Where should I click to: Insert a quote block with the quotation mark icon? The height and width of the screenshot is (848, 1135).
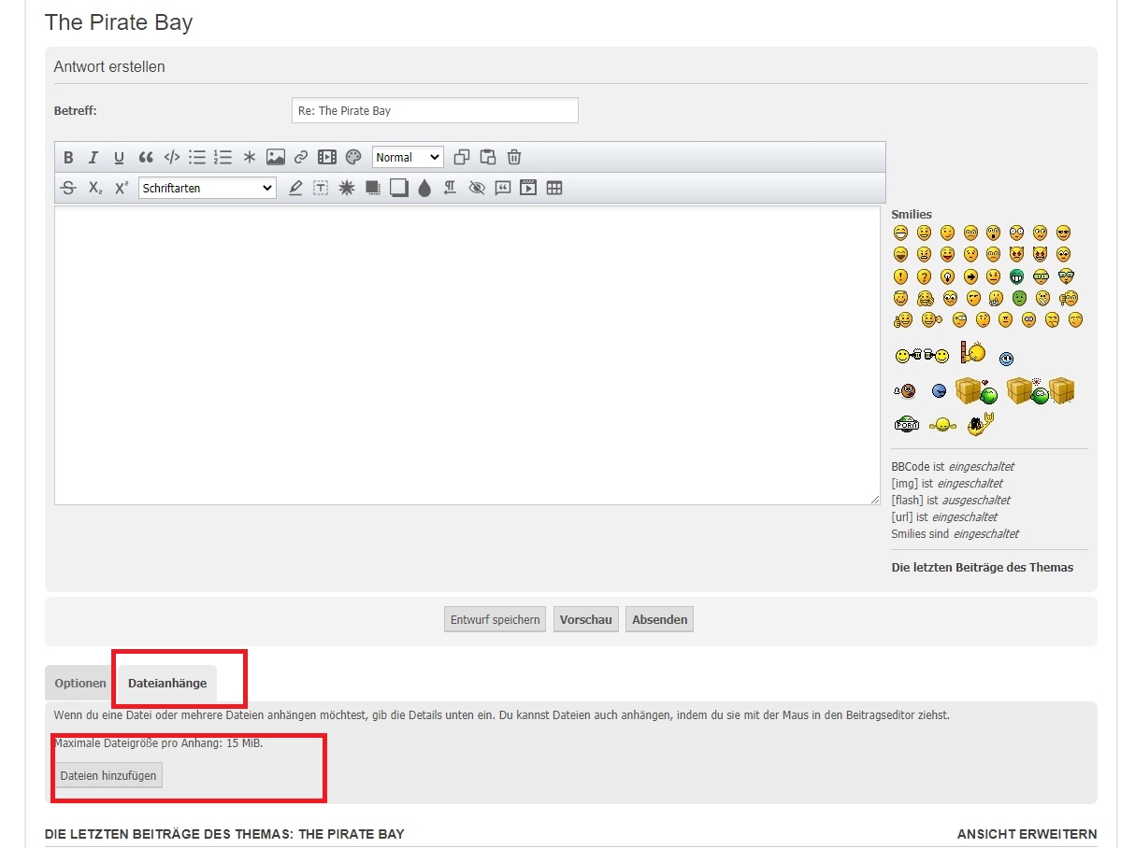tap(146, 158)
